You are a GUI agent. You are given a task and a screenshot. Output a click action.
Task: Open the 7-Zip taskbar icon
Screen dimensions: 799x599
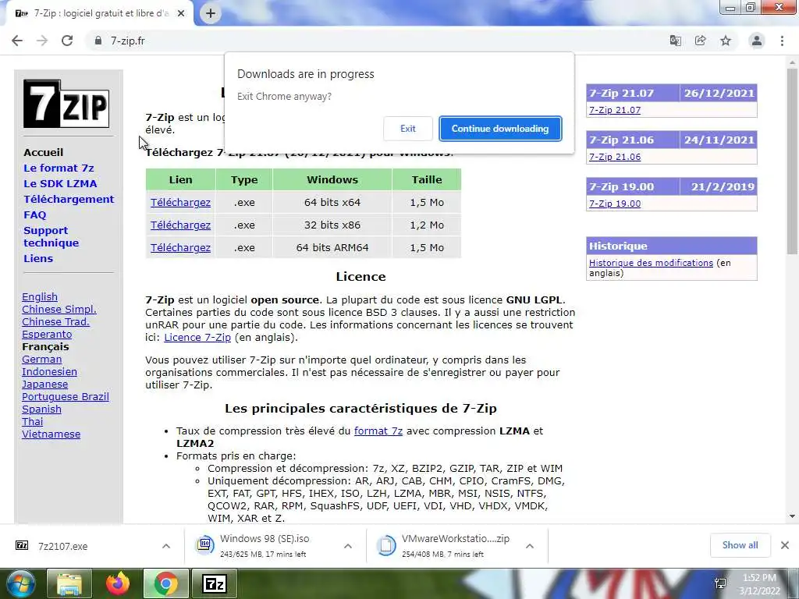tap(215, 583)
